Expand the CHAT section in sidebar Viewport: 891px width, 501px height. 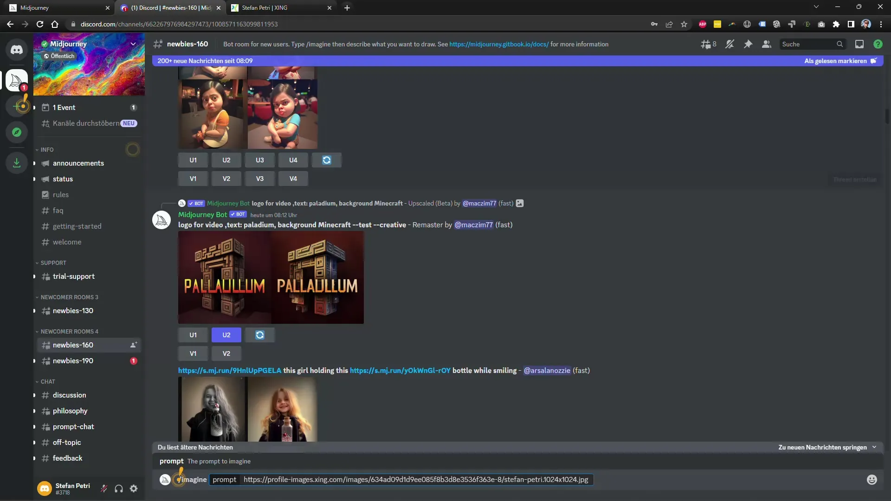click(48, 381)
